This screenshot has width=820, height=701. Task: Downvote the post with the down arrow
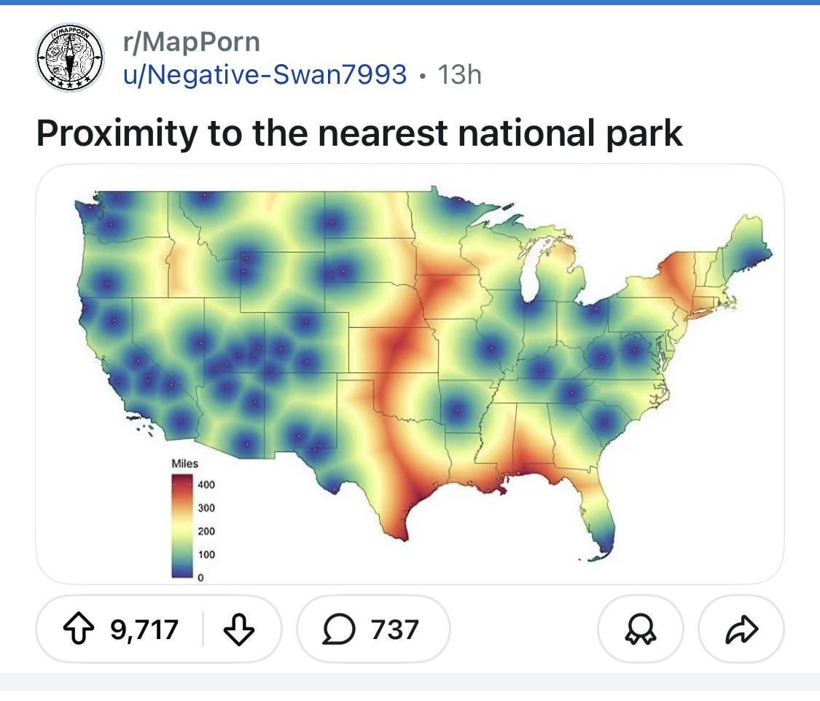pyautogui.click(x=239, y=628)
